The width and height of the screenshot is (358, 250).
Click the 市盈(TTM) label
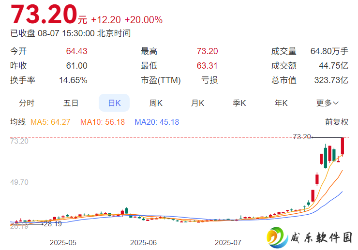[x=161, y=80]
